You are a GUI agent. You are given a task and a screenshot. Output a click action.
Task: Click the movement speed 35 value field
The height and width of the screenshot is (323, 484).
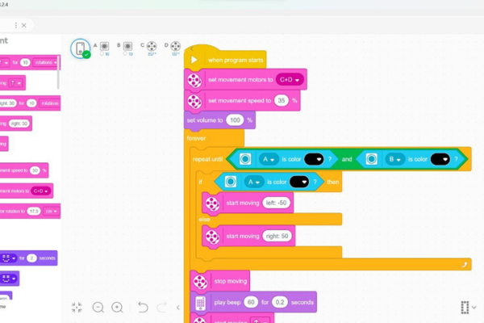coord(281,100)
